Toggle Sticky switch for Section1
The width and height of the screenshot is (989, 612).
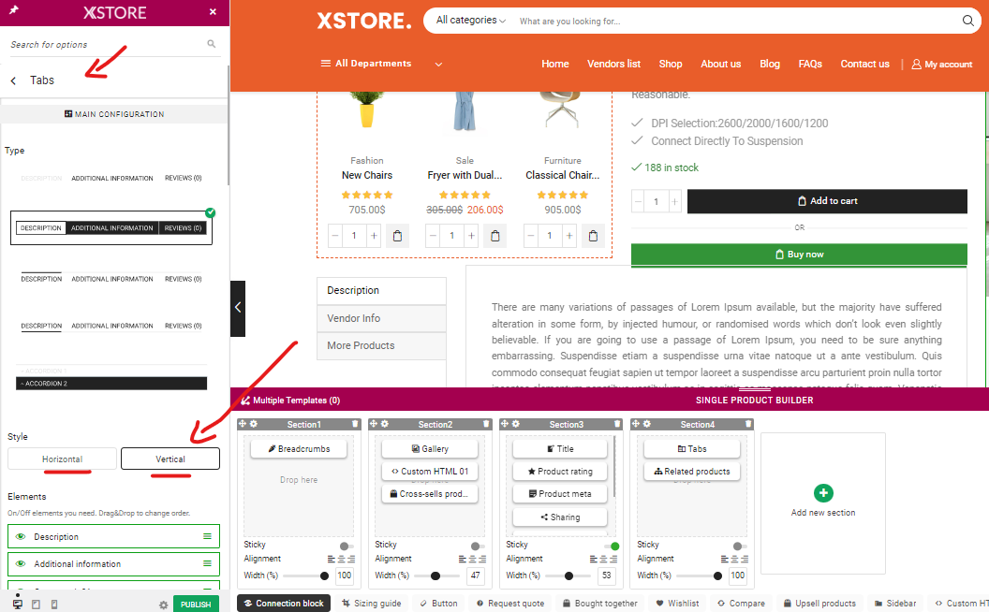click(346, 546)
